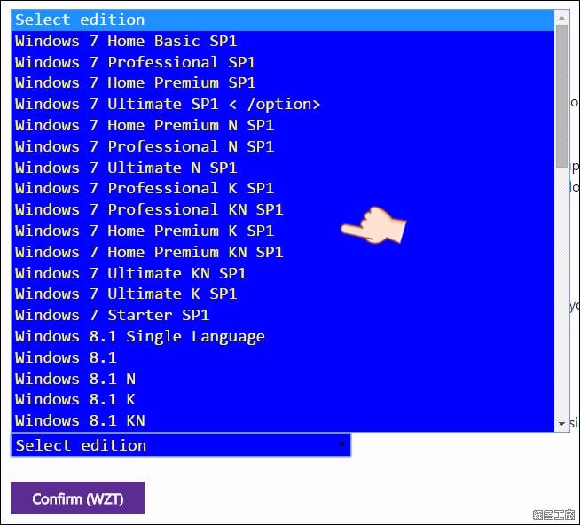Viewport: 580px width, 525px height.
Task: Pick Windows 7 Ultimate N SP1
Action: click(283, 168)
